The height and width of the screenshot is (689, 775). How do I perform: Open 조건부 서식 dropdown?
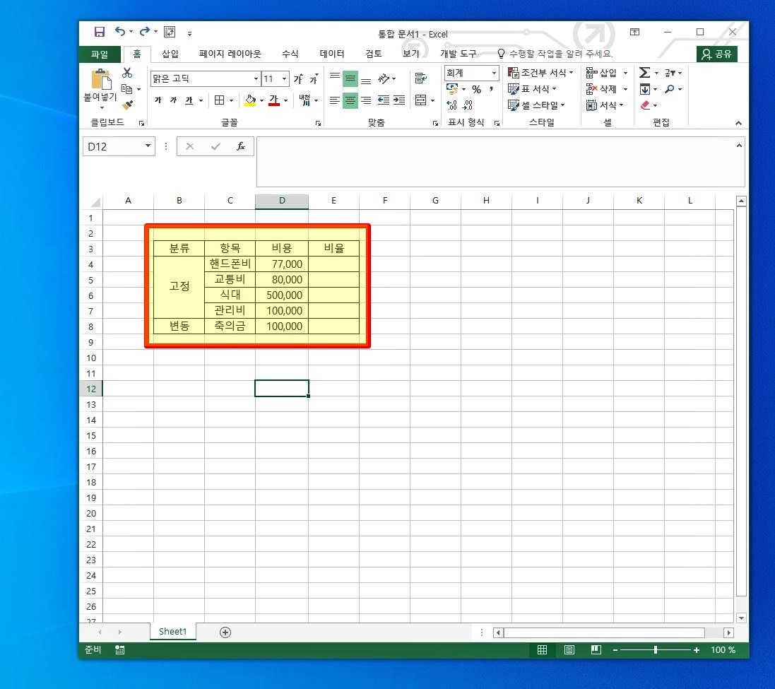point(541,73)
